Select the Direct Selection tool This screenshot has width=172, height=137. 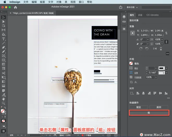pyautogui.click(x=3, y=21)
